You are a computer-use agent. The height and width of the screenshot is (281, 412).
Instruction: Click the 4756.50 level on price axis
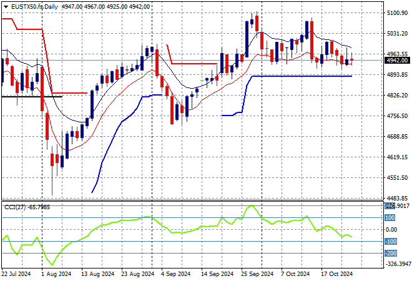click(396, 116)
